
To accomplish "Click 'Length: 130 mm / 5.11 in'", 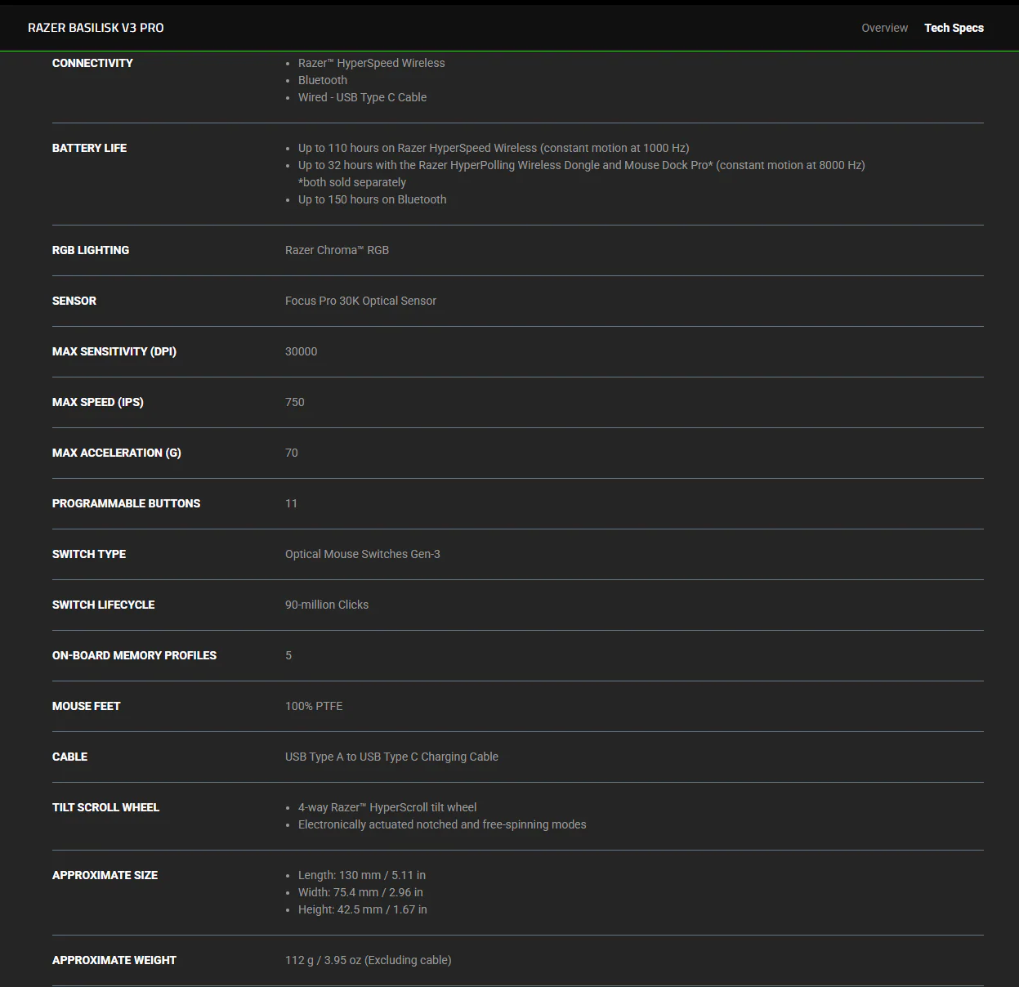I will 362,875.
